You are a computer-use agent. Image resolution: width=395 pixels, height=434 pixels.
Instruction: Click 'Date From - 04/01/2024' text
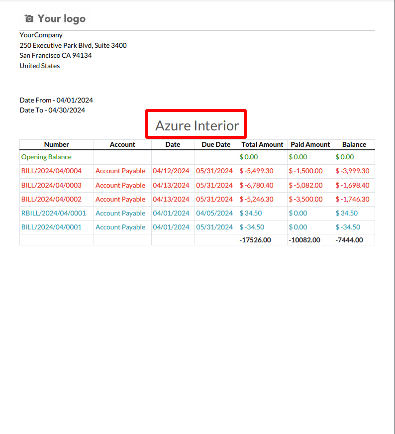[56, 100]
